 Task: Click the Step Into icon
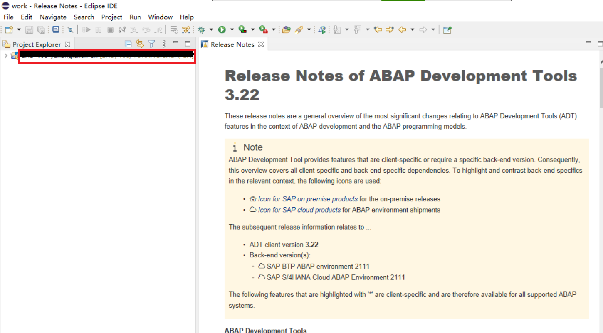click(133, 29)
